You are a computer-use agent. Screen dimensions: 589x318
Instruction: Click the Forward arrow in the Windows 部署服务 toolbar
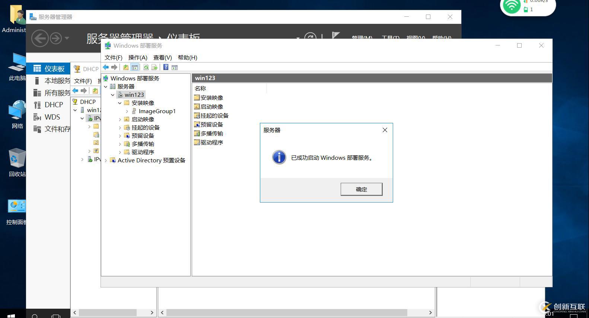tap(114, 67)
